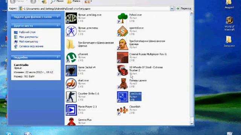Select the Criminal Russia Multiplayer Rev G name
Viewport: 241px width, 135px height.
[x=148, y=54]
